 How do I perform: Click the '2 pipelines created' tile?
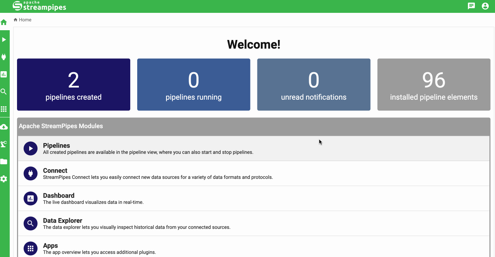(x=74, y=85)
